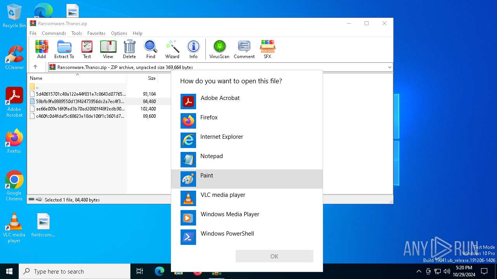The width and height of the screenshot is (497, 279).
Task: Open Adobe Acrobat desktop shortcut
Action: (14, 102)
